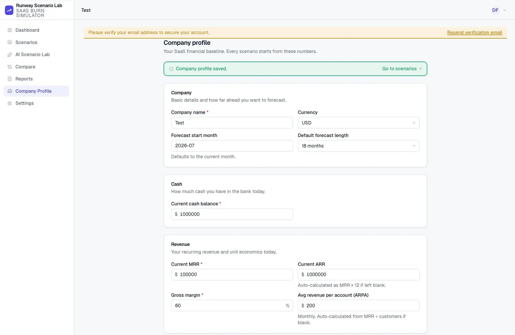Open Settings from the sidebar
Viewport: 515px width, 335px height.
pos(36,103)
